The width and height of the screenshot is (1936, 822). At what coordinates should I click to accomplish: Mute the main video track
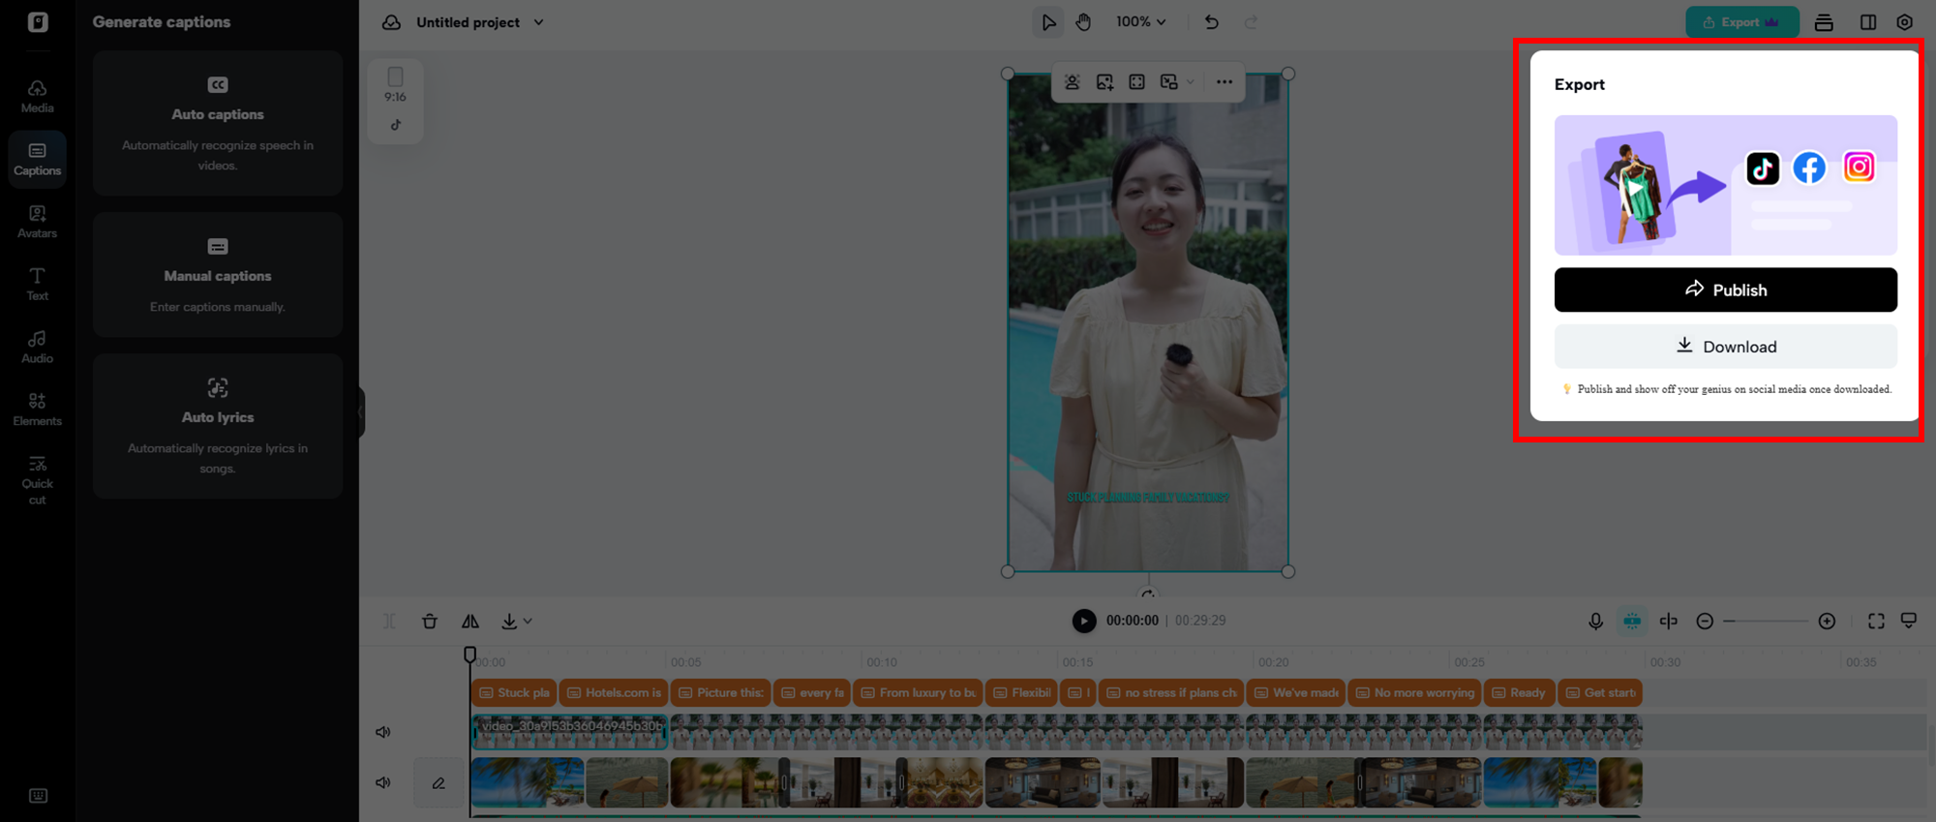coord(383,732)
